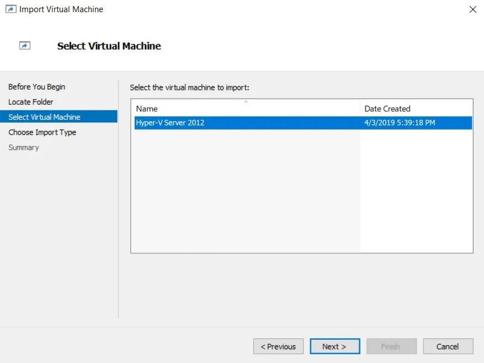Go to the Before You Begin step
Viewport: 484px width, 363px height.
point(36,87)
